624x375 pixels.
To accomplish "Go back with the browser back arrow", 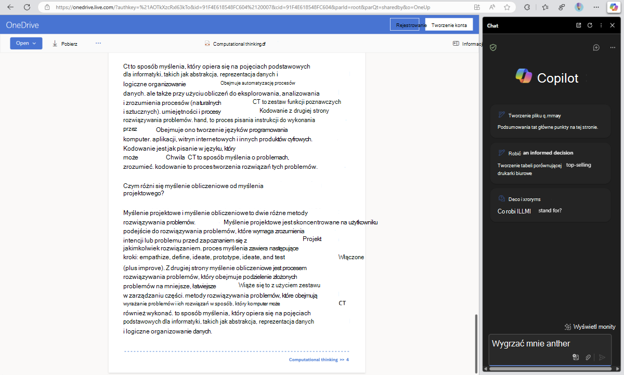I will [10, 7].
